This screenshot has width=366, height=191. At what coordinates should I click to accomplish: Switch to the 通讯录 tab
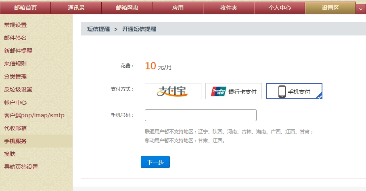(76, 8)
